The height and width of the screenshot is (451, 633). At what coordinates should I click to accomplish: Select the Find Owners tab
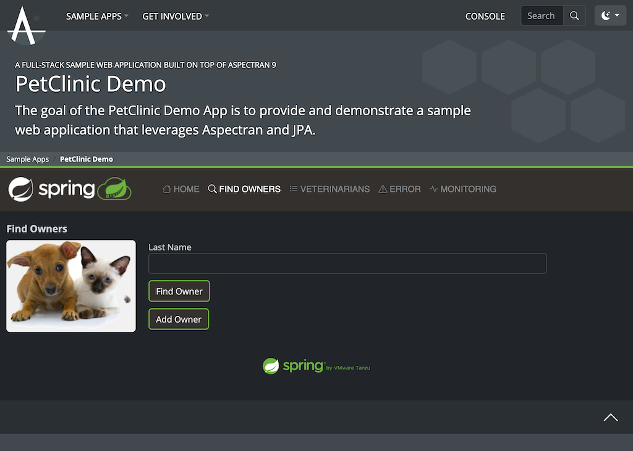coord(244,189)
